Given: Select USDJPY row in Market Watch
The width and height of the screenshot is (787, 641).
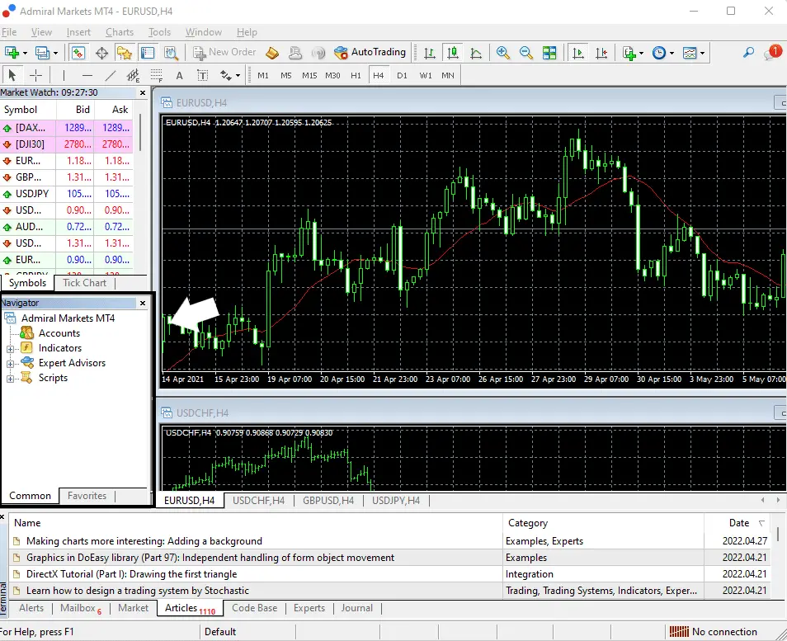Looking at the screenshot, I should click(x=66, y=194).
